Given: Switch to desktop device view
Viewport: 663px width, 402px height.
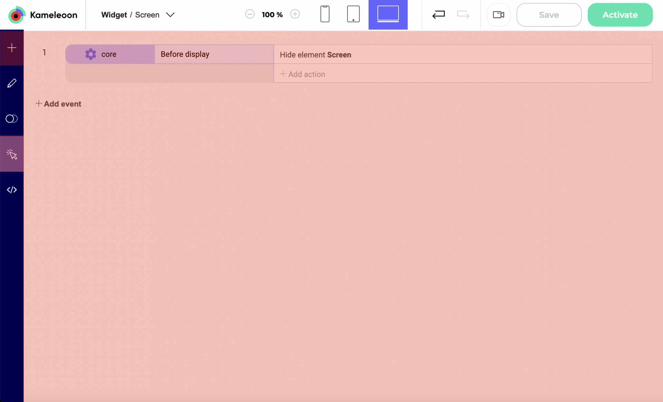Looking at the screenshot, I should coord(388,14).
